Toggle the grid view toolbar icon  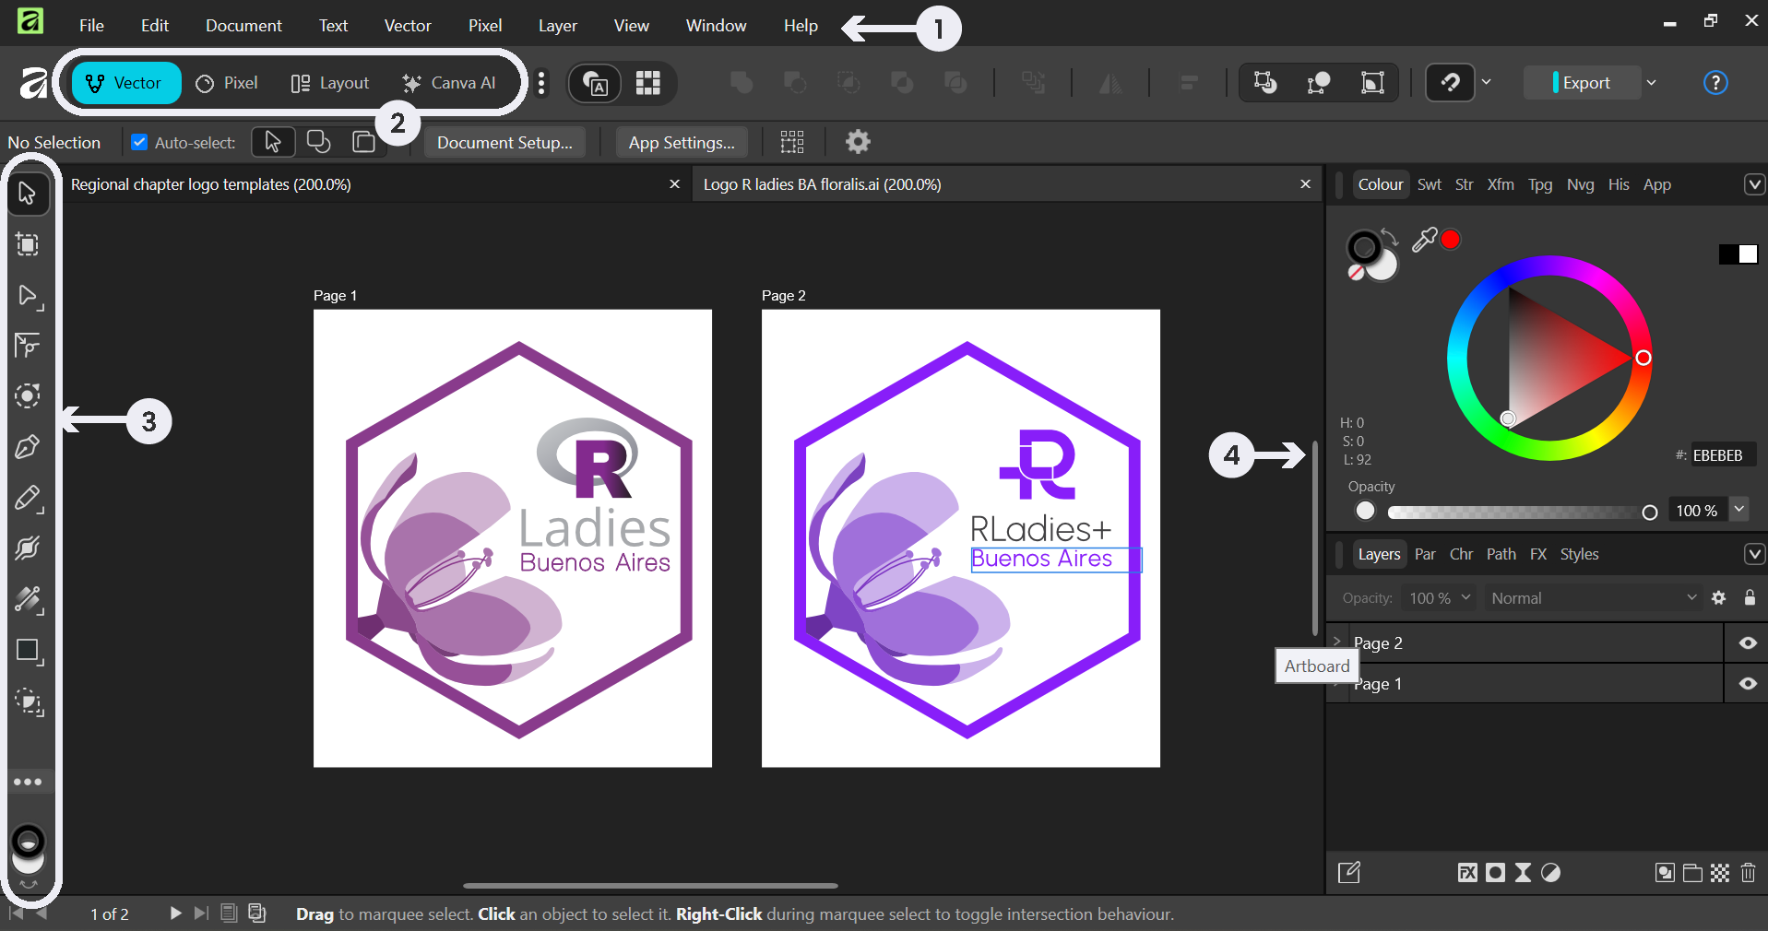tap(648, 83)
